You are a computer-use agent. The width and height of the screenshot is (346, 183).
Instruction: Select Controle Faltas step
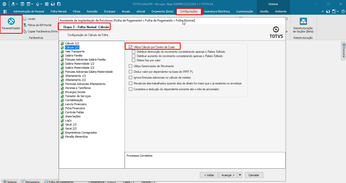(74, 112)
